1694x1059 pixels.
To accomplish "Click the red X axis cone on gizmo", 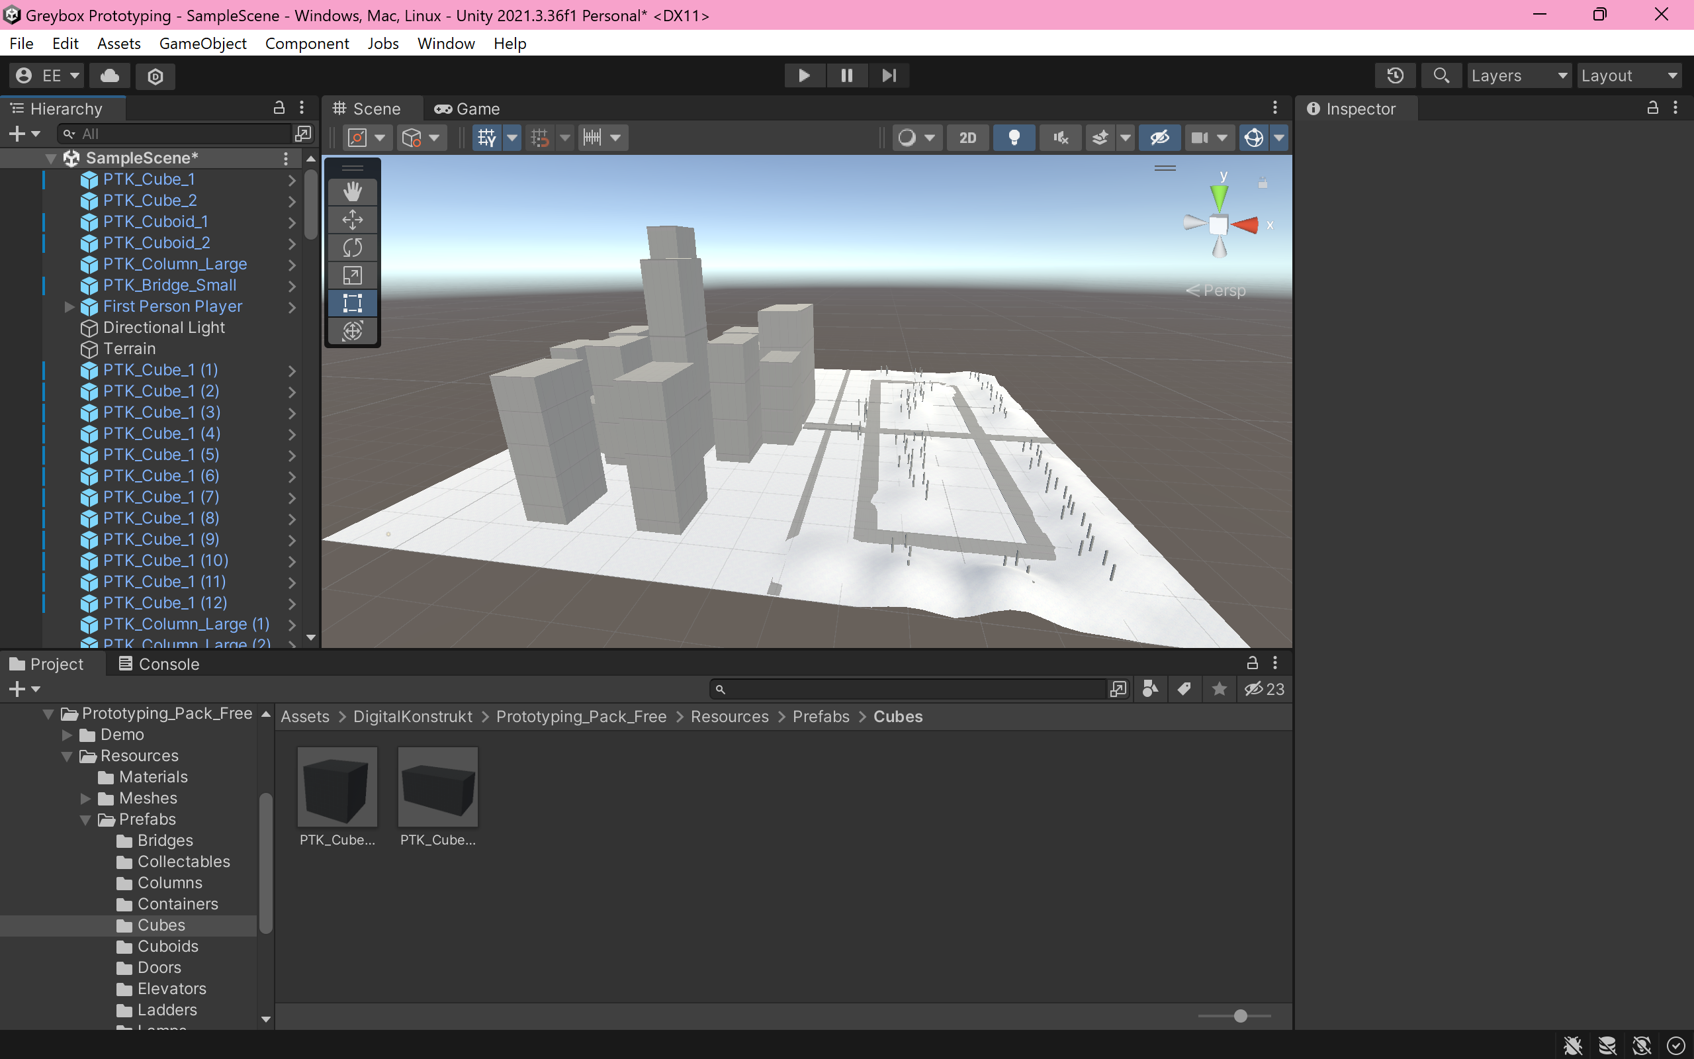I will [x=1245, y=225].
